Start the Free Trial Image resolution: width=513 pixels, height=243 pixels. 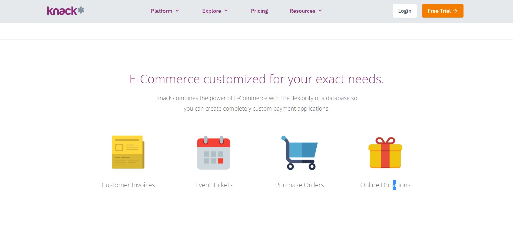click(443, 11)
